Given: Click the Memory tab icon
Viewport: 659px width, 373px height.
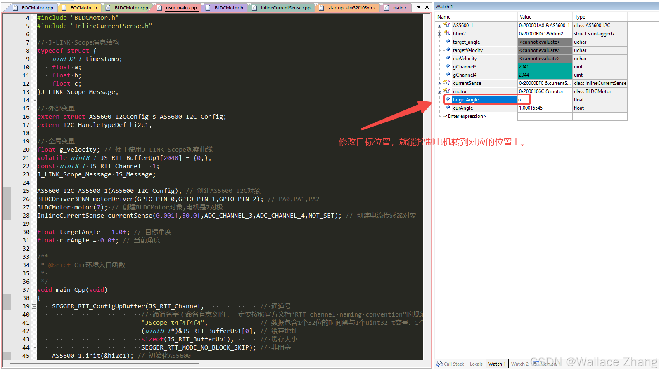Looking at the screenshot, I should 536,364.
